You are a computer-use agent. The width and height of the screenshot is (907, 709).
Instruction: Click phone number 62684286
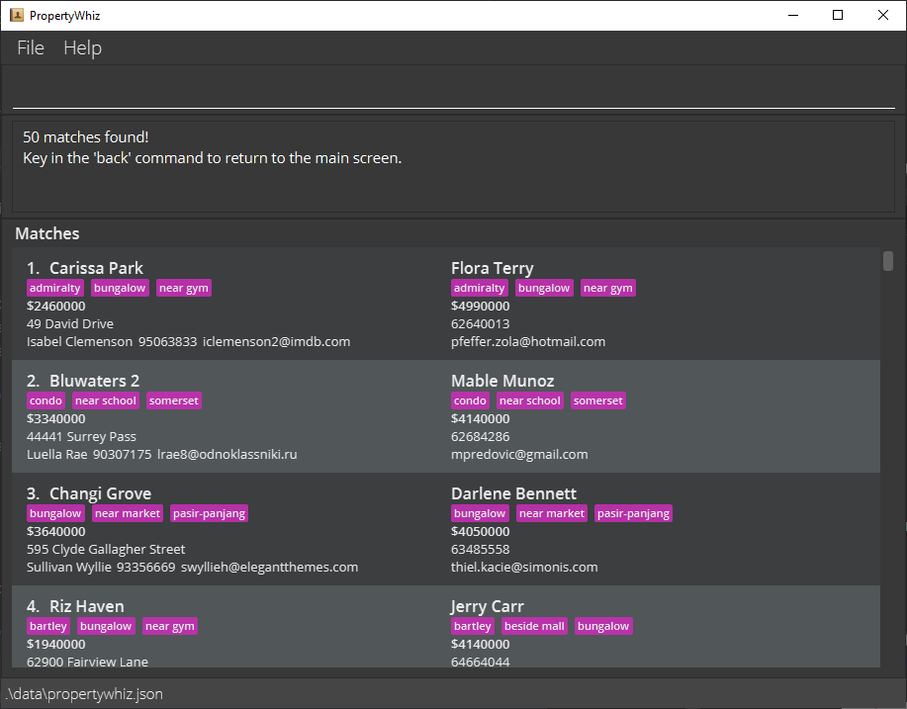(480, 437)
